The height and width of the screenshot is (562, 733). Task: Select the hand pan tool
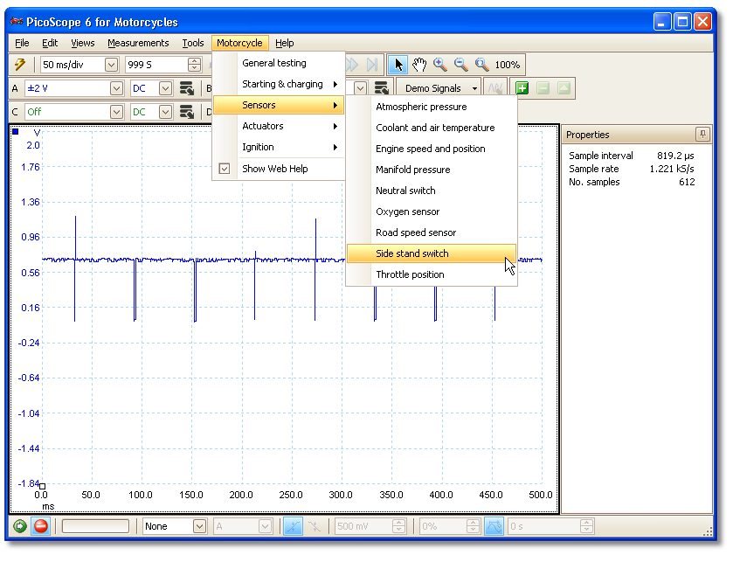pyautogui.click(x=419, y=65)
